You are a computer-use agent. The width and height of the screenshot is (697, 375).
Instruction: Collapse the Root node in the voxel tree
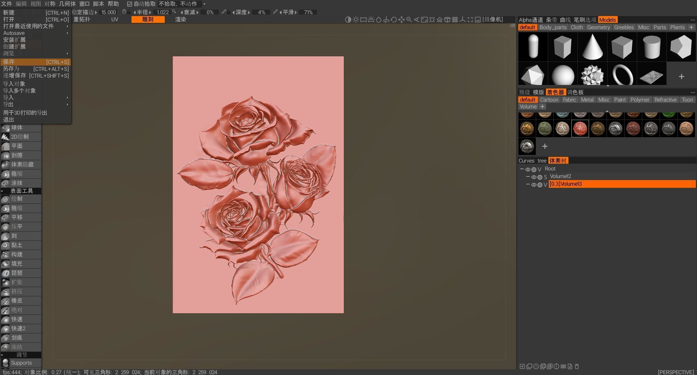click(522, 169)
